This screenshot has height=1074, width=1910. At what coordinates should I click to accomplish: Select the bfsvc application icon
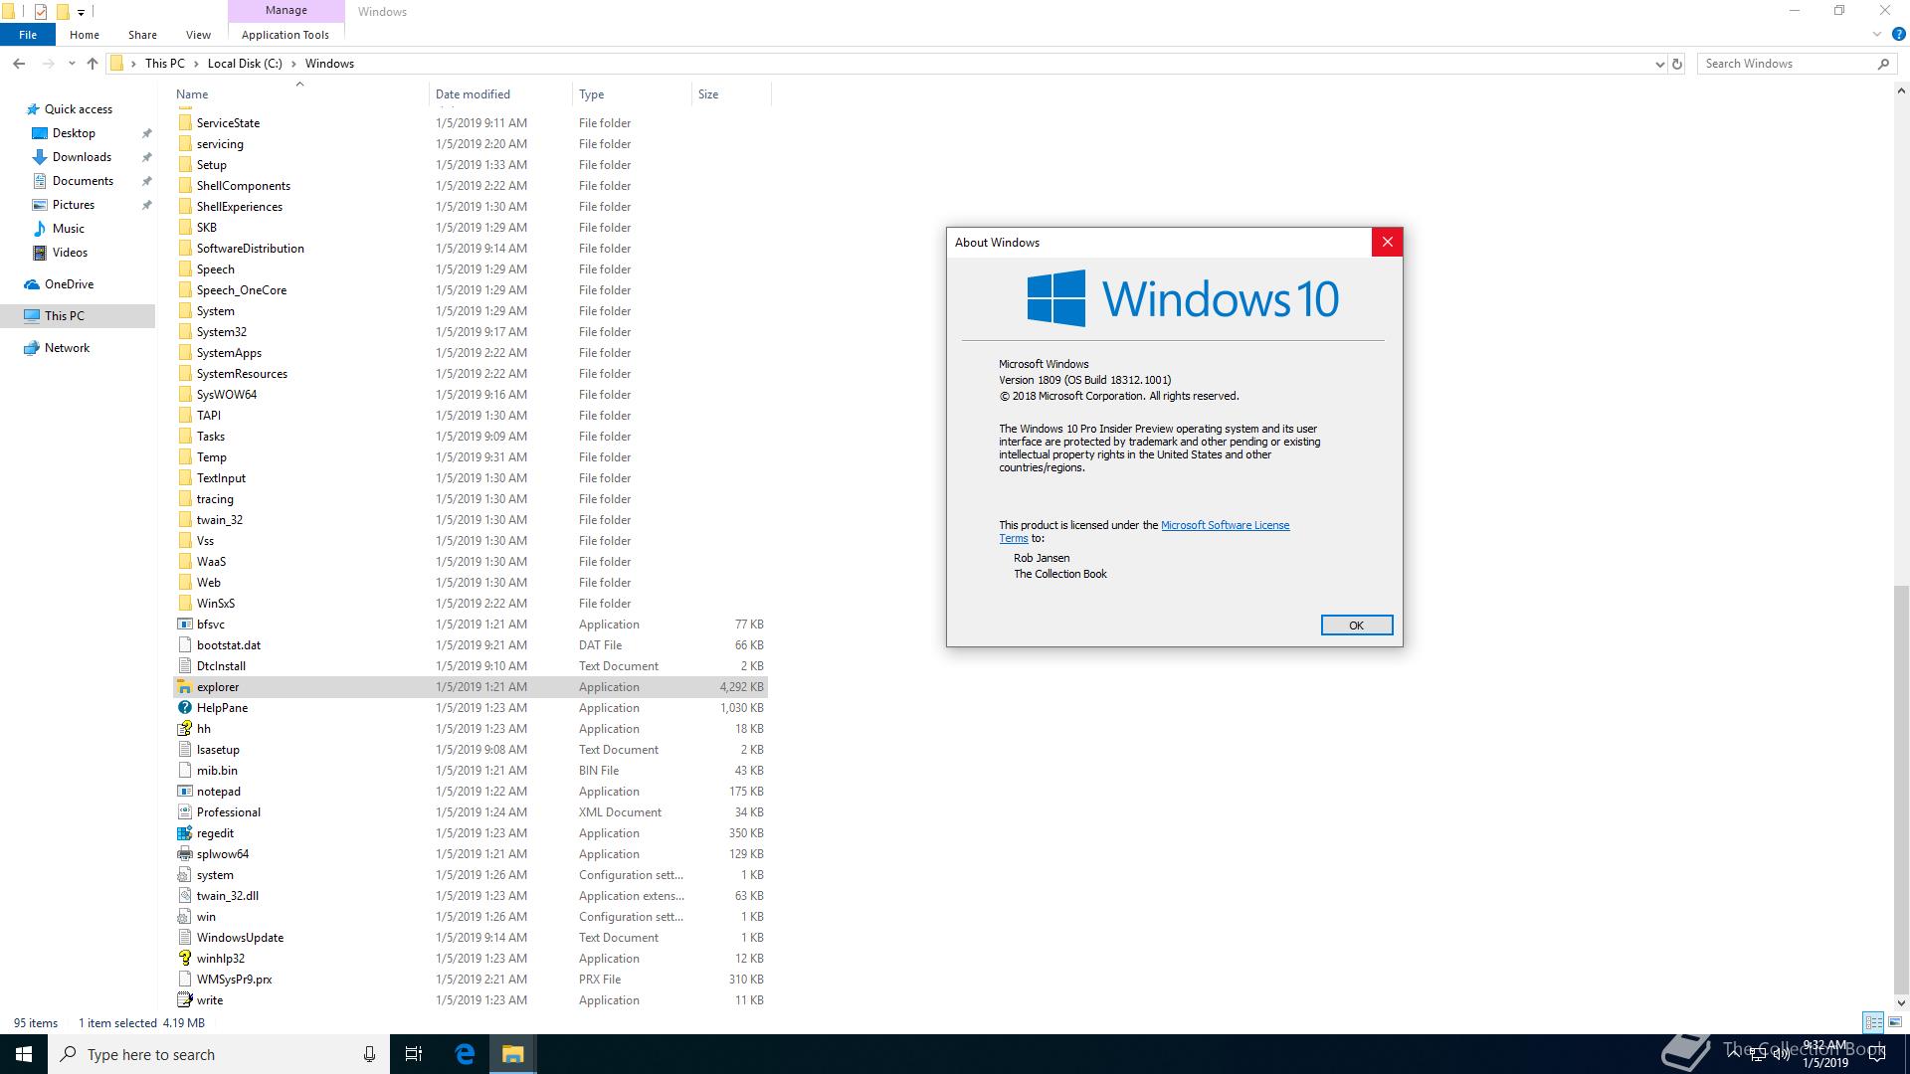pyautogui.click(x=185, y=625)
